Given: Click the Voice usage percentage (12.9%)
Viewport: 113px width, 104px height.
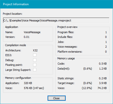Looking at the screenshot, I should click(87, 88).
